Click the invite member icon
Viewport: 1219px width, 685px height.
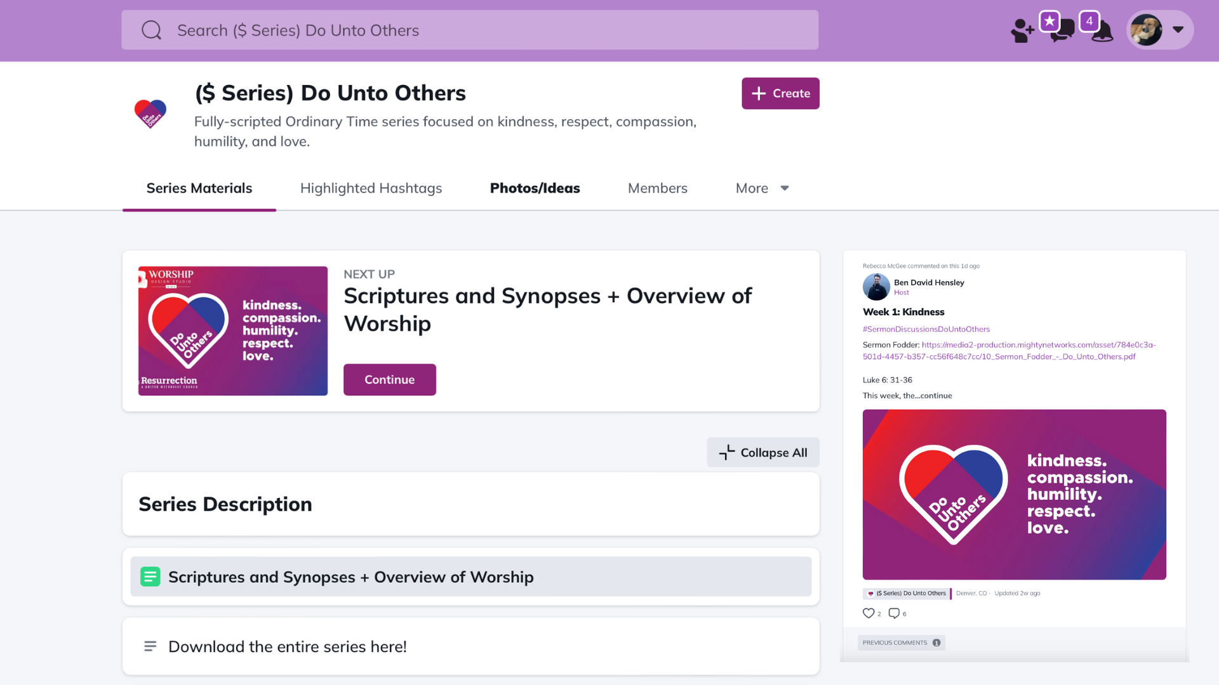point(1022,30)
